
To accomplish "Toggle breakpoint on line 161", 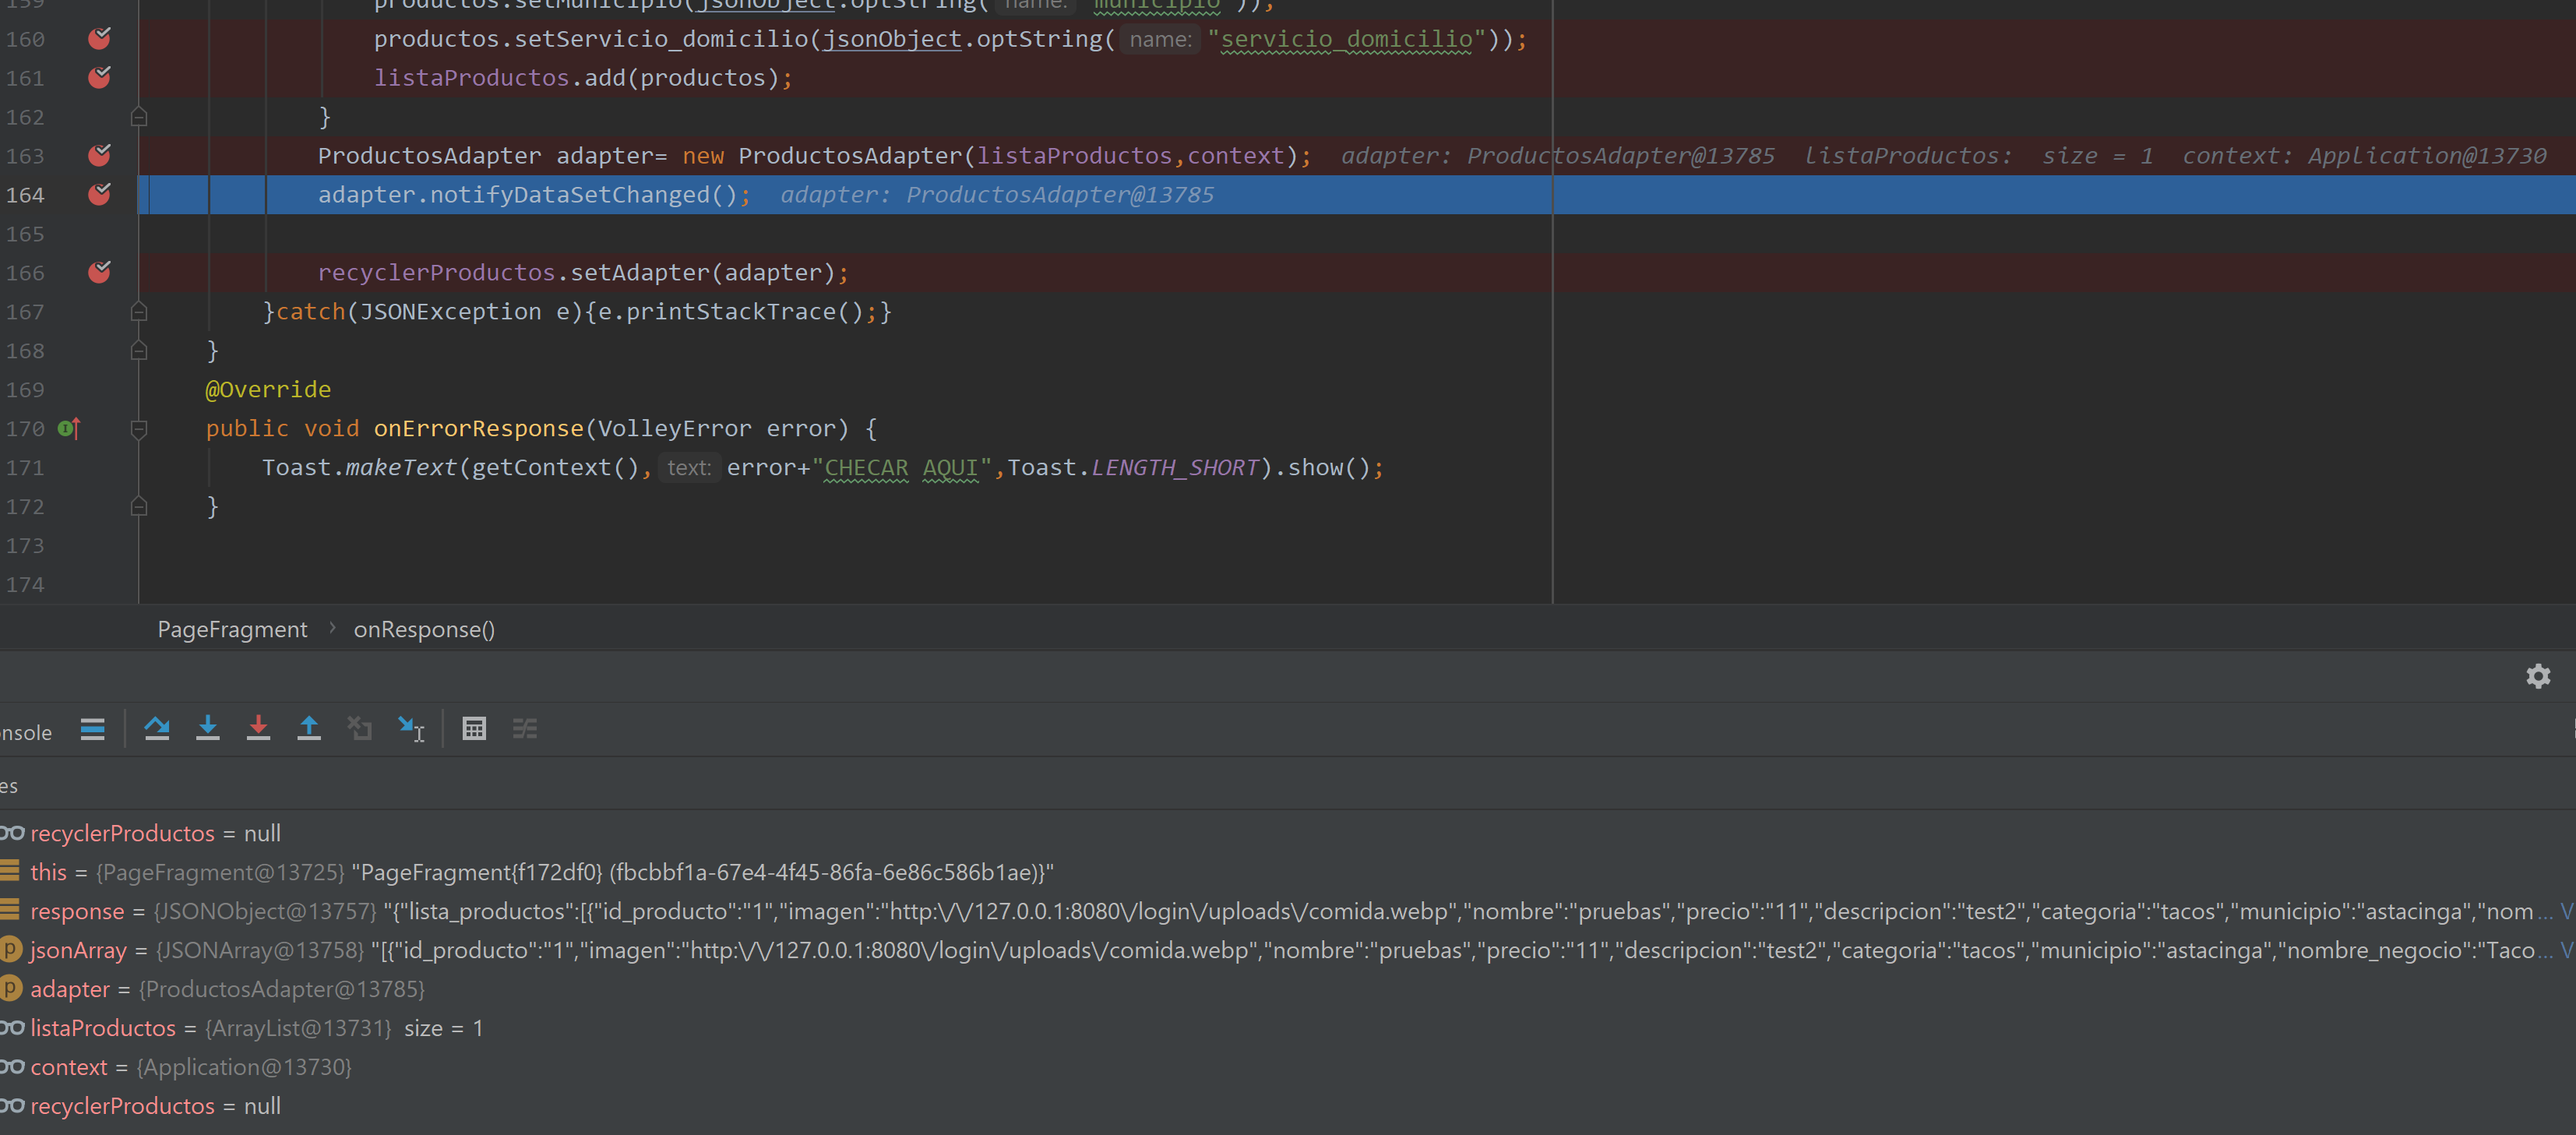I will click(99, 77).
